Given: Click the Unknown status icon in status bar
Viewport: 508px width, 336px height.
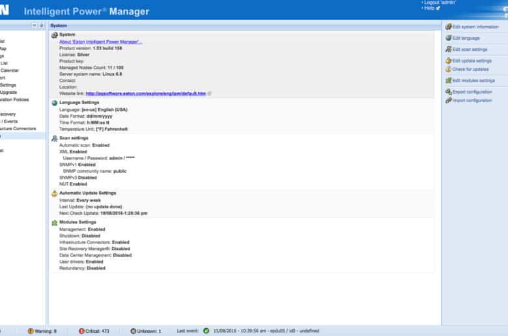Looking at the screenshot, I should point(133,331).
